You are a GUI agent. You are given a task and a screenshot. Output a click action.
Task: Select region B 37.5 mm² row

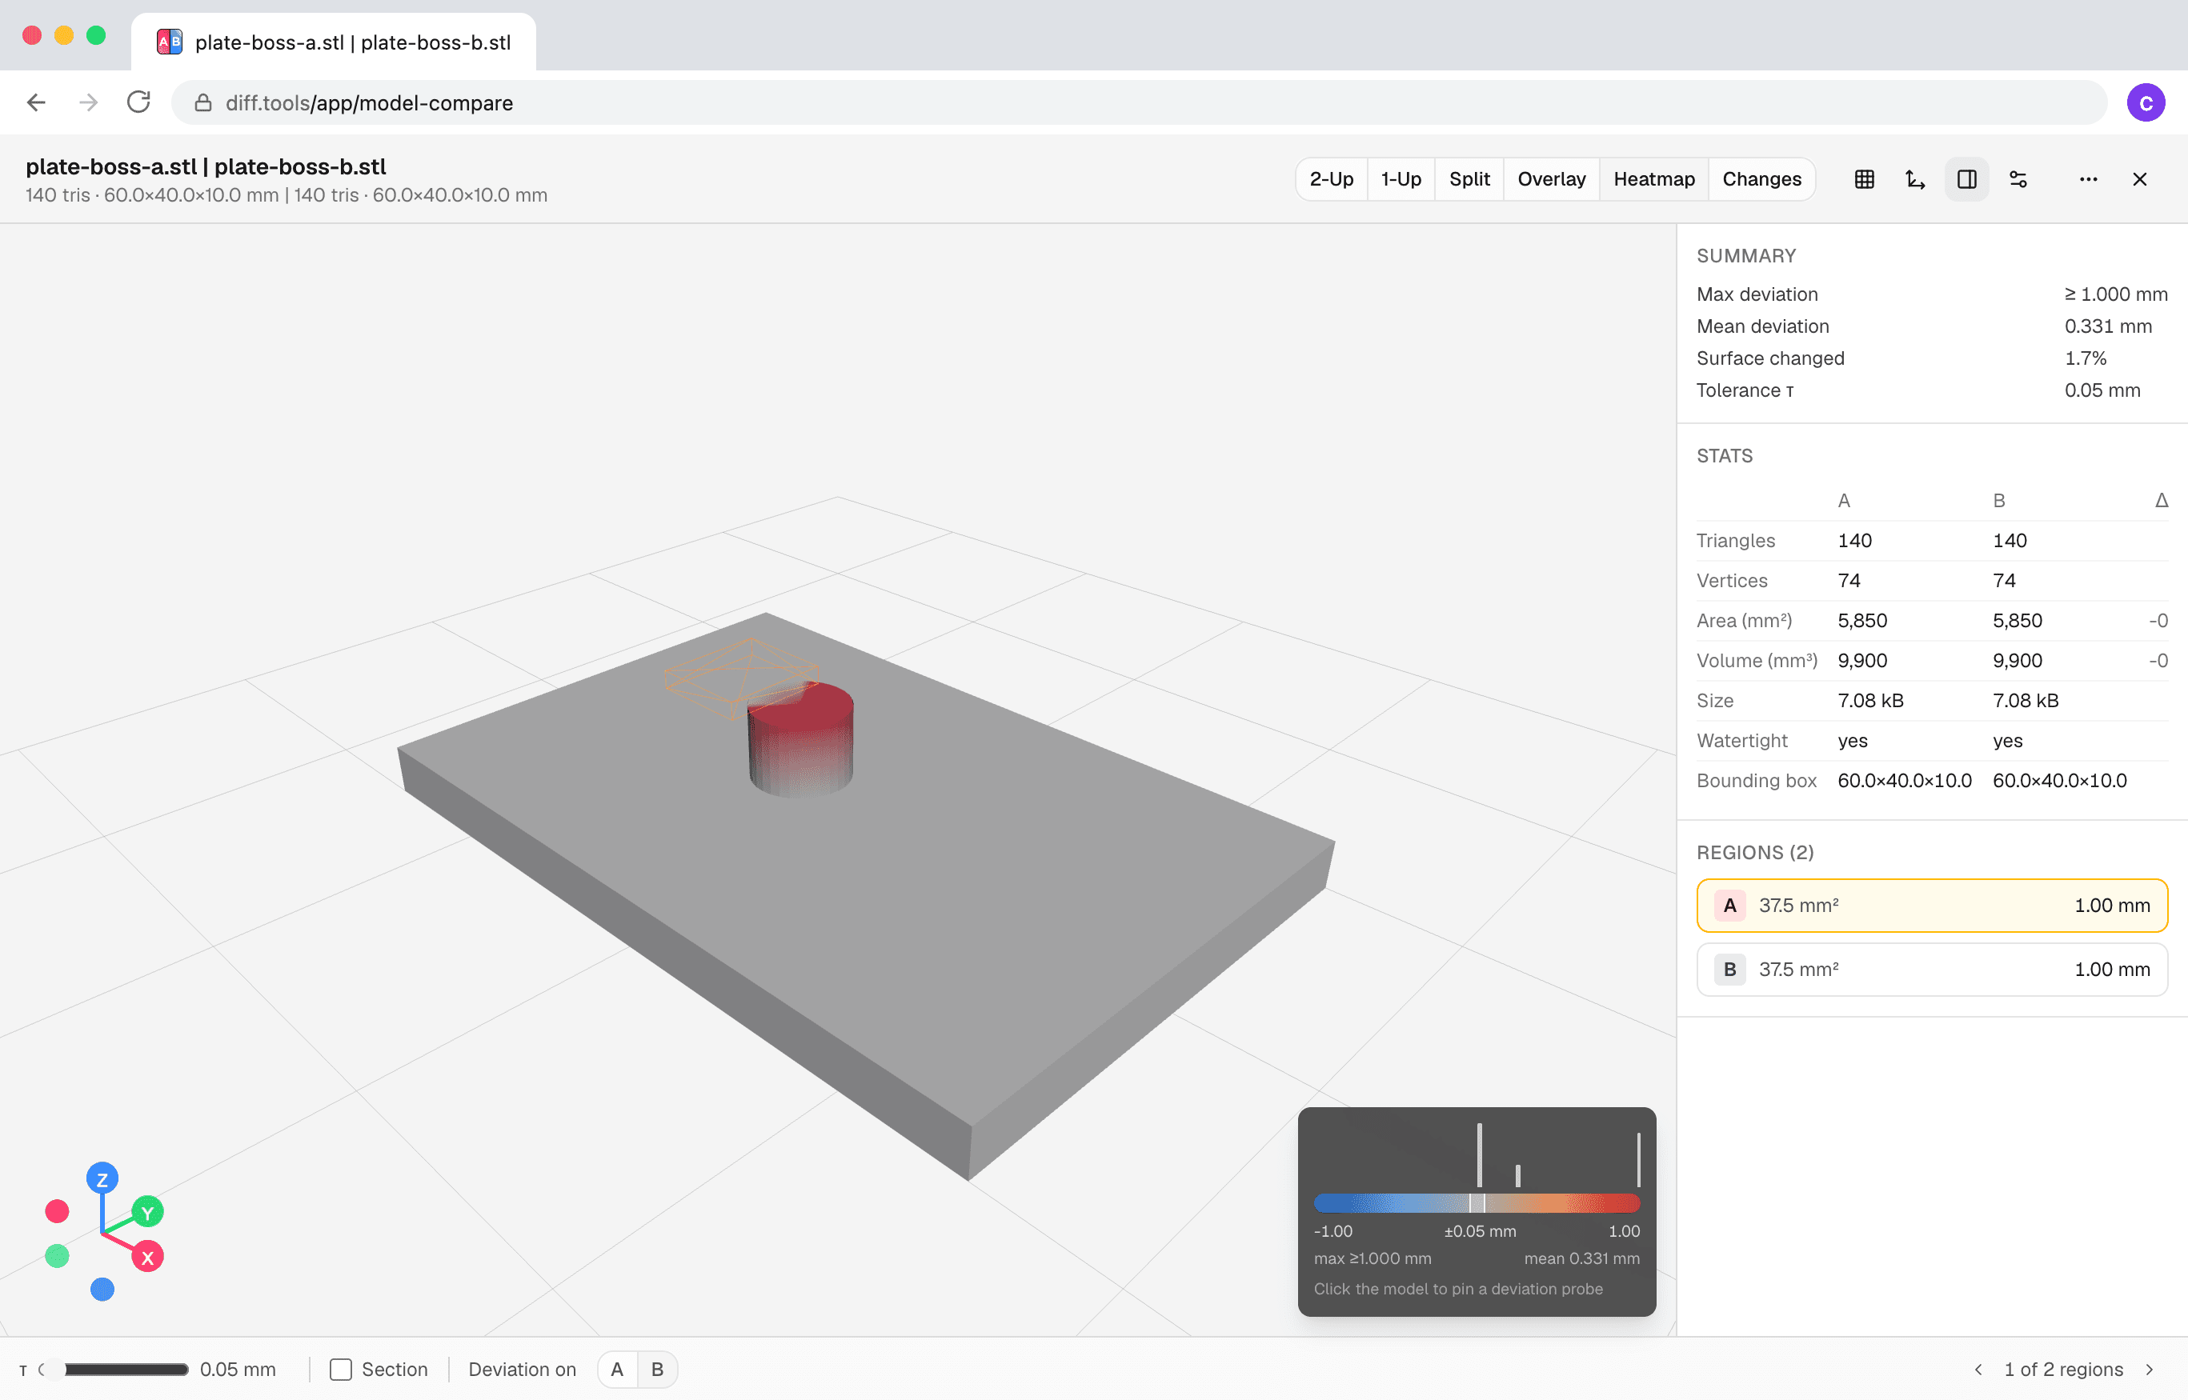1932,969
